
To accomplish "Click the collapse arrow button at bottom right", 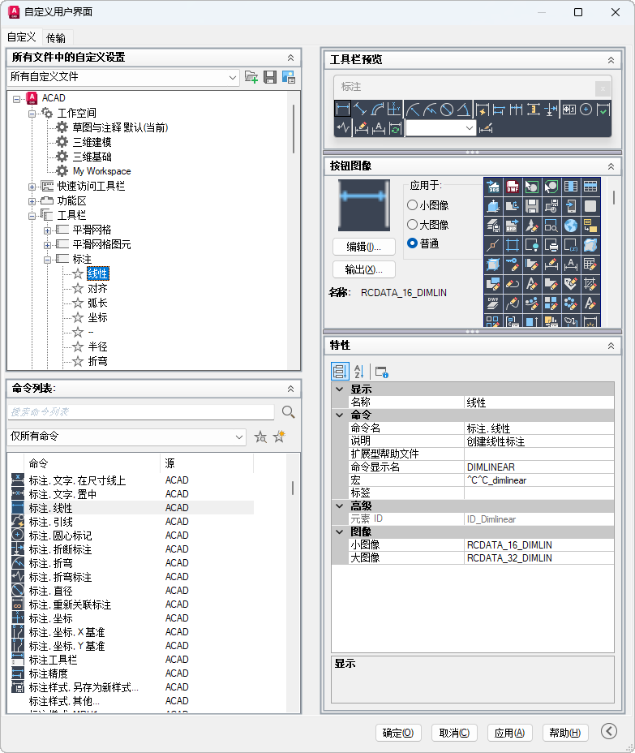I will click(609, 731).
